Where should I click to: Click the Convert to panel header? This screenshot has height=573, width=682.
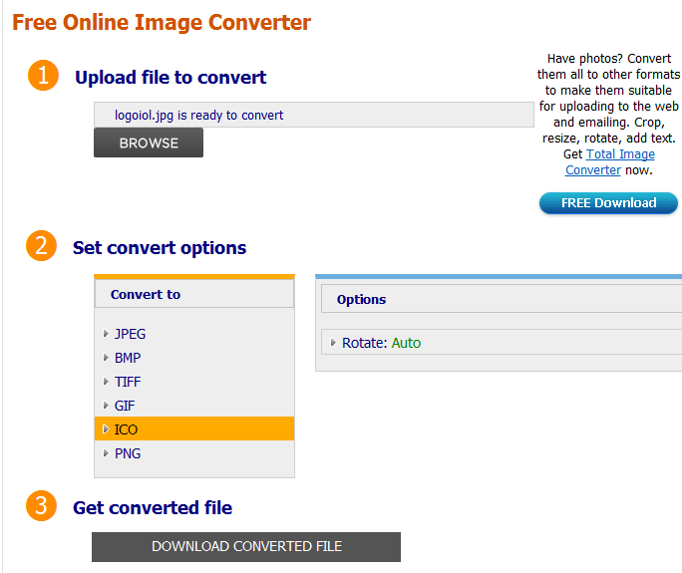pyautogui.click(x=194, y=294)
